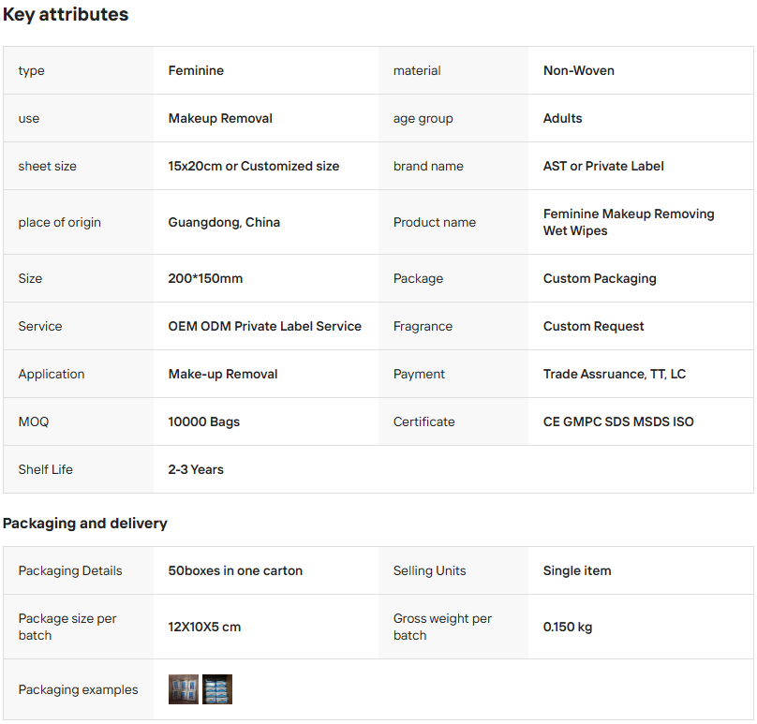Click the 10000 Bags MOQ value
This screenshot has height=724, width=757.
[204, 421]
